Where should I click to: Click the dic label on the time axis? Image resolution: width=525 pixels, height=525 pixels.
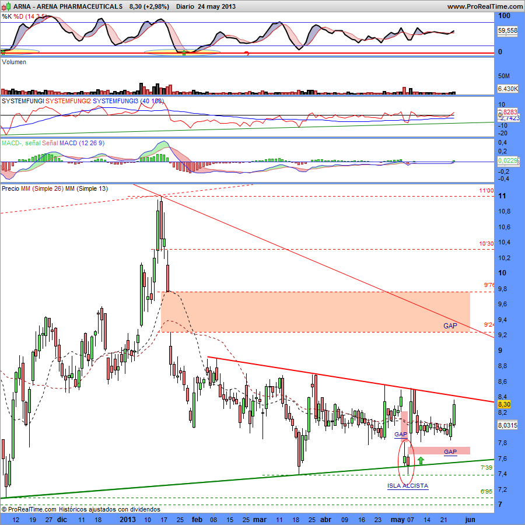62,519
